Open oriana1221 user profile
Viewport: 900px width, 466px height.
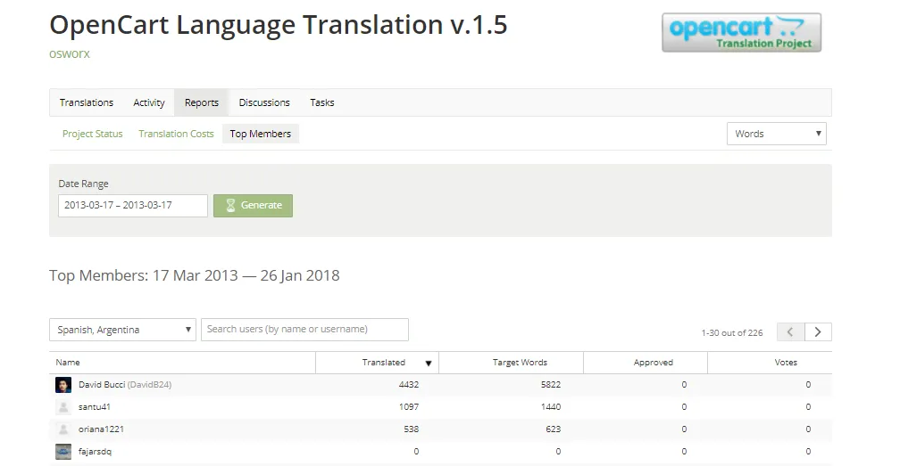pos(101,429)
